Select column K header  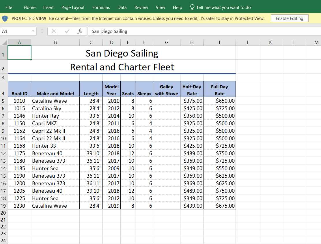point(270,42)
